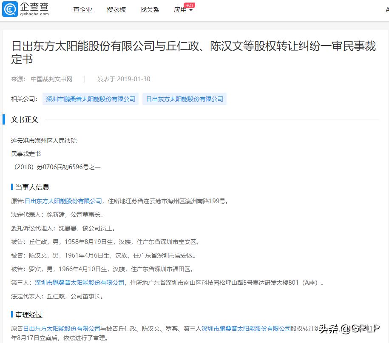Screen dimensions: 389x343
Task: Open the 深圳市鹏桑普太阳能股份有限公司 related-company tag
Action: click(91, 99)
